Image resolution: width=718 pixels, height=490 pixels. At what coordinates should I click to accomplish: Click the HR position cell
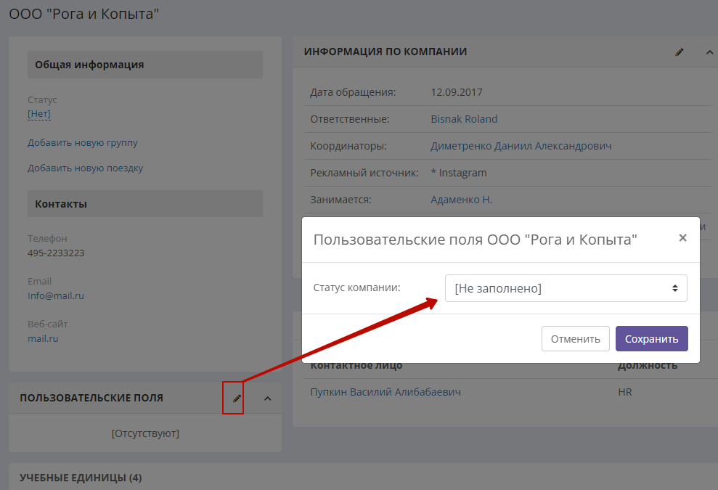pyautogui.click(x=625, y=392)
